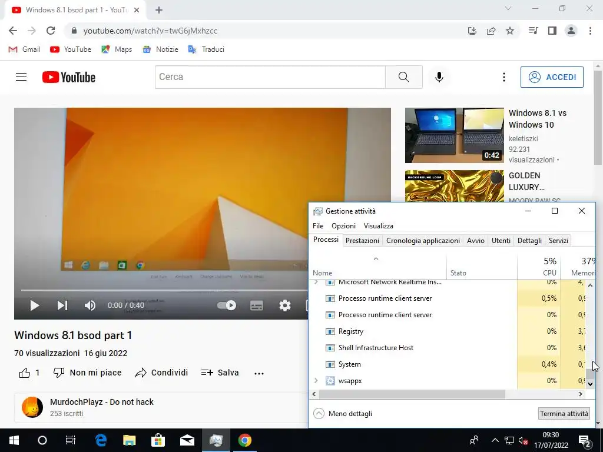Image resolution: width=603 pixels, height=452 pixels.
Task: Start voice search with microphone
Action: tap(439, 77)
